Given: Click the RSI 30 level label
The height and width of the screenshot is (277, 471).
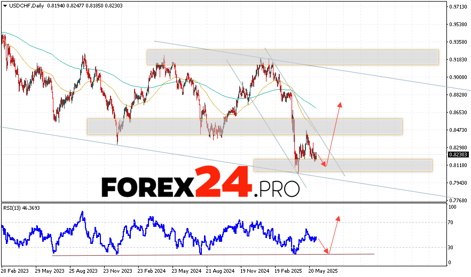Looking at the screenshot, I should 451,247.
